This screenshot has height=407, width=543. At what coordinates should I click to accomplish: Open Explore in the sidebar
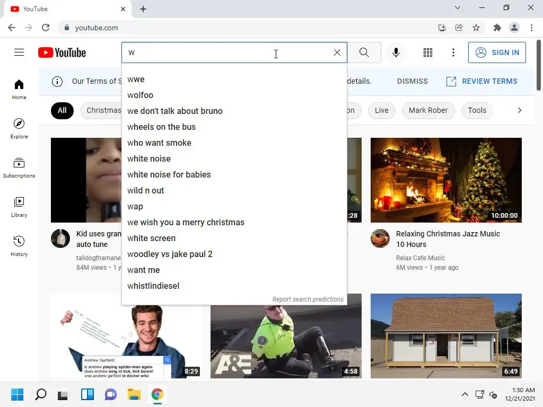point(19,128)
